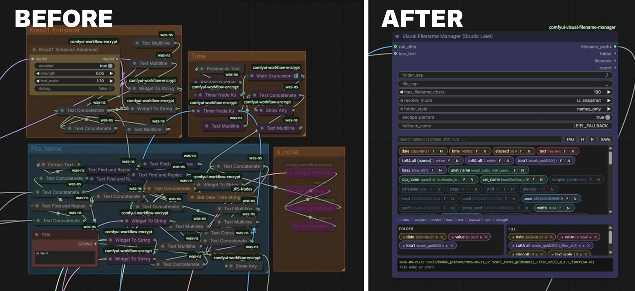This screenshot has height=291, width=635.
Task: Click the R button
Action: coord(592,139)
